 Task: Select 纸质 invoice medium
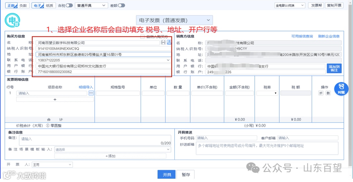(50, 6)
